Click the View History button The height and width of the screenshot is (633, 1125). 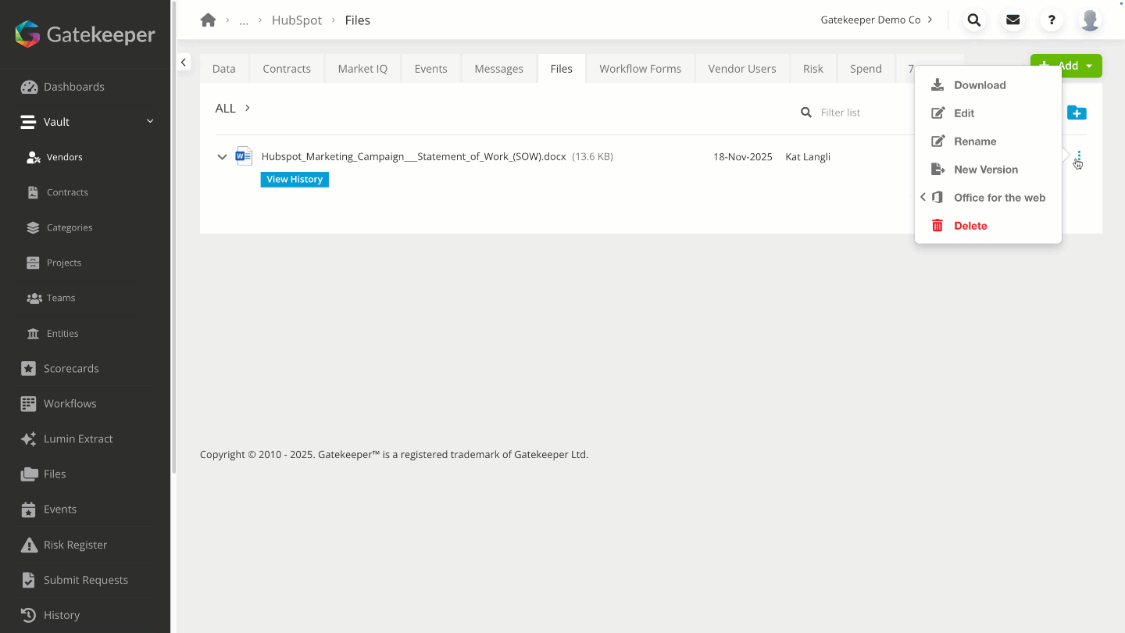295,180
